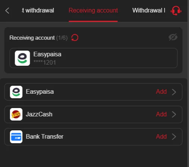Screen dimensions: 189x167
Task: Click the Bank Transfer option label
Action: click(44, 136)
